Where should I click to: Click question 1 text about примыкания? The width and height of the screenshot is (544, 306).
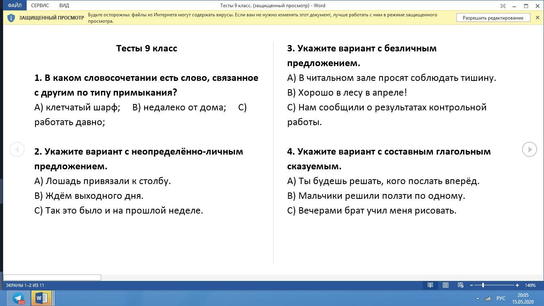click(x=147, y=85)
